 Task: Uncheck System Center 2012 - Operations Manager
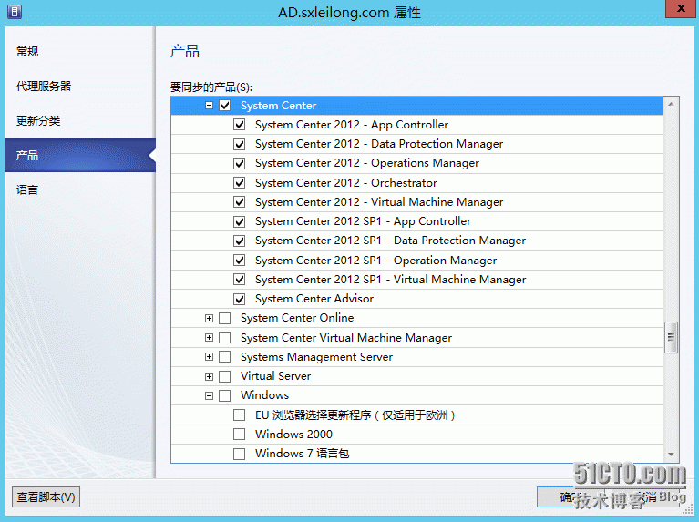tap(240, 164)
